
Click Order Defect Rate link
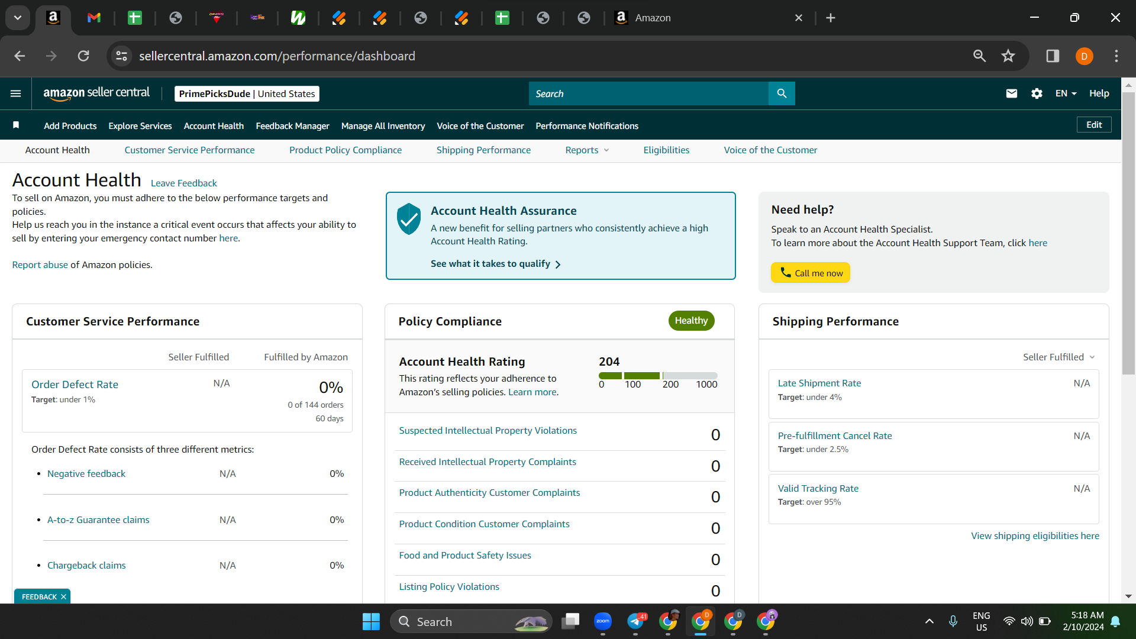(x=75, y=385)
